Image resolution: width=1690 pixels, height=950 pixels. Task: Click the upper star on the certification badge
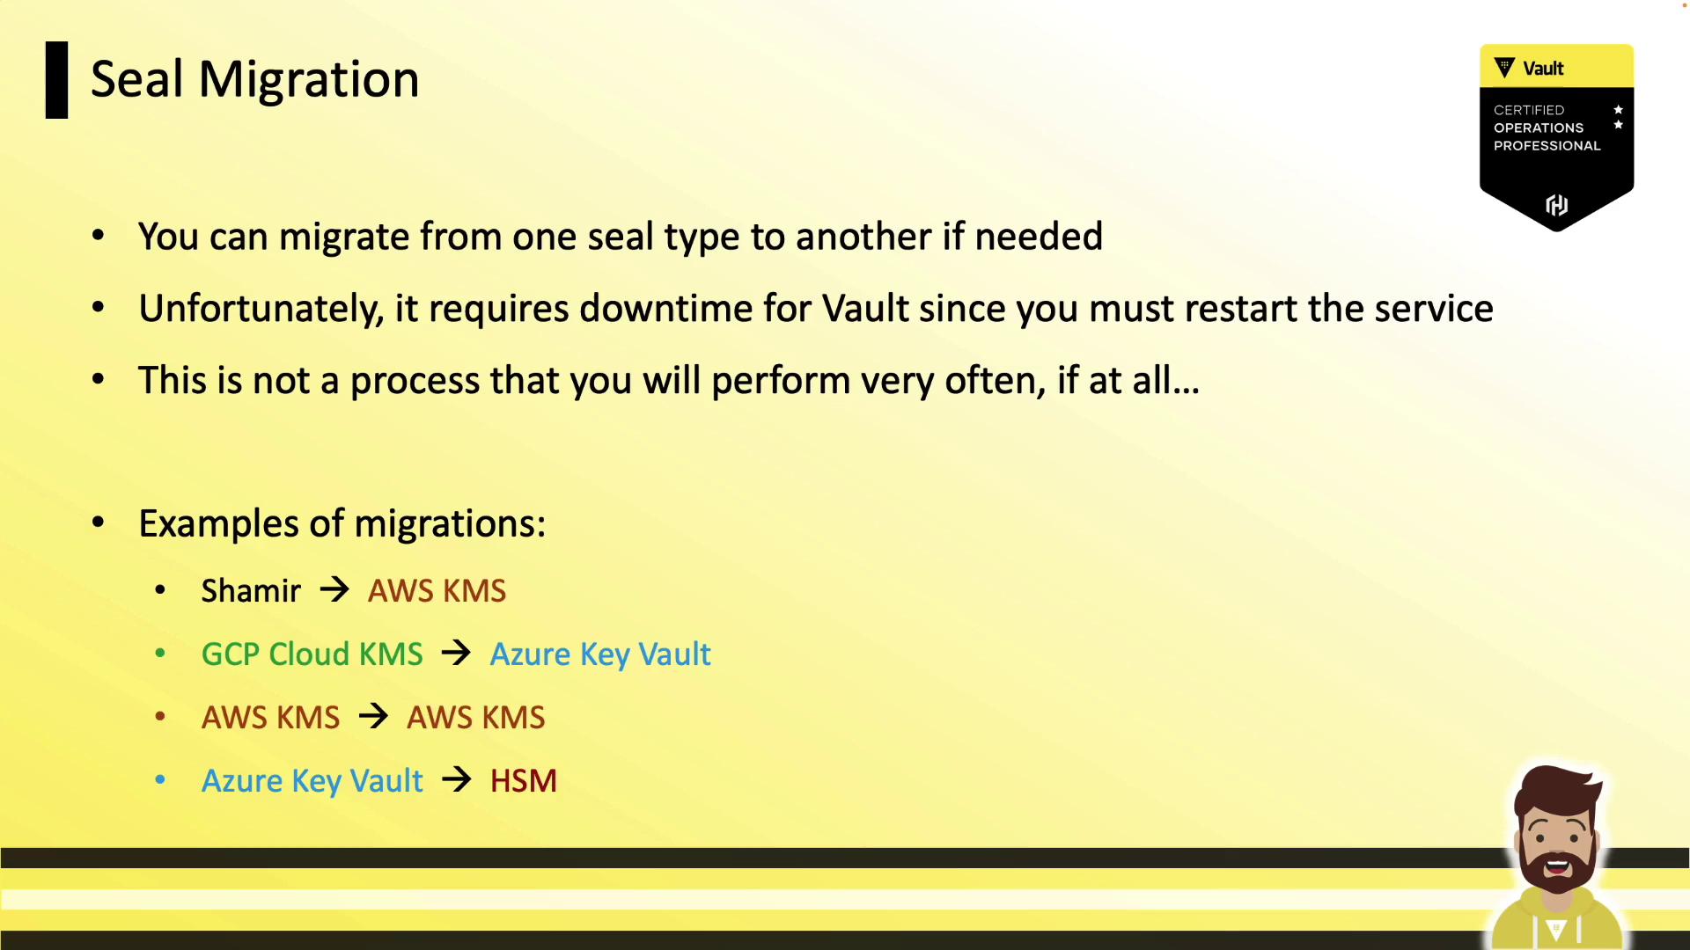[x=1618, y=110]
